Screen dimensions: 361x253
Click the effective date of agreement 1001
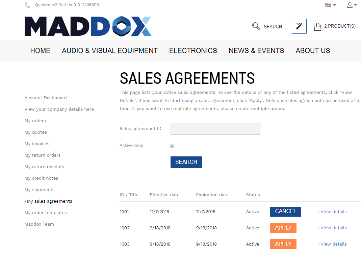tap(159, 211)
